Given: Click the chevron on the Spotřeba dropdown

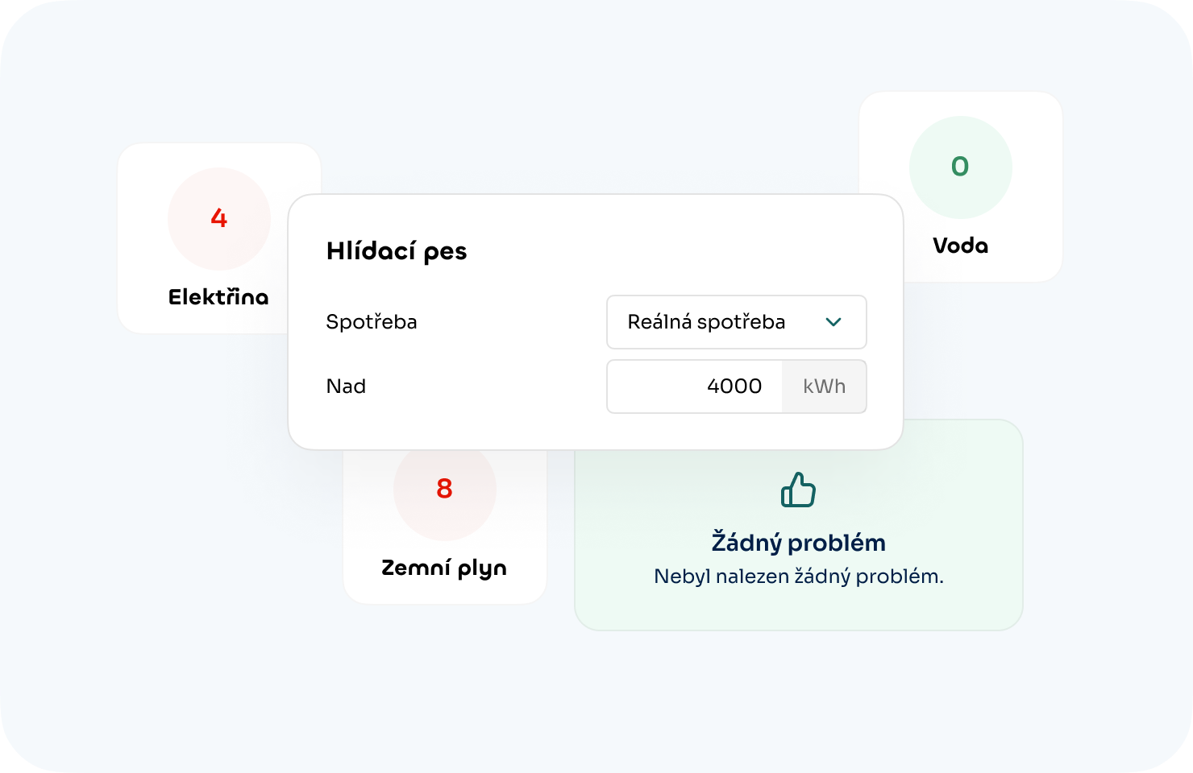Looking at the screenshot, I should [x=834, y=322].
